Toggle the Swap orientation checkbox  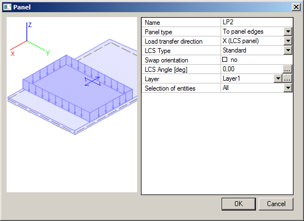pos(224,59)
